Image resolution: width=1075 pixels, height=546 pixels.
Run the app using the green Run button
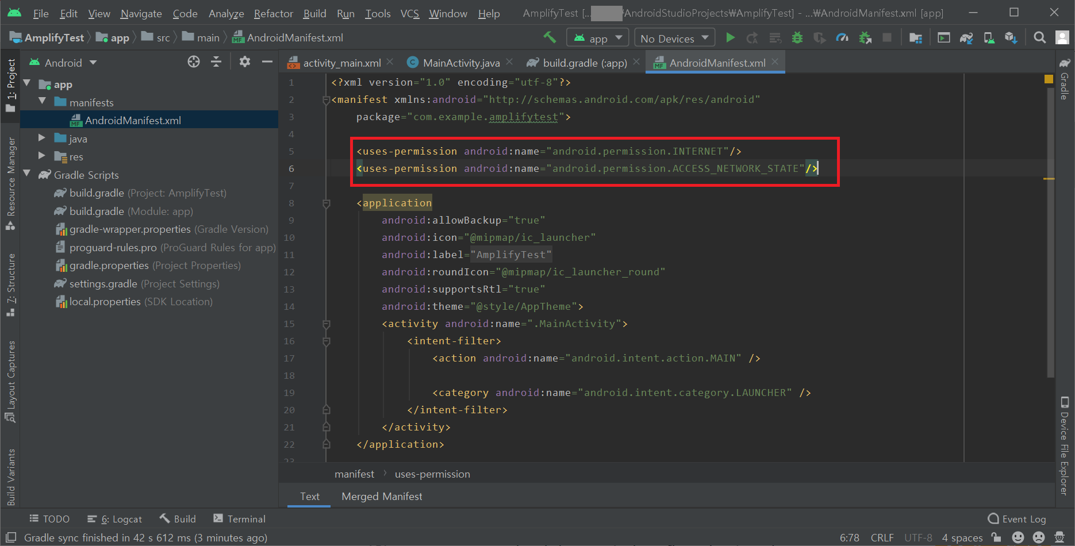pyautogui.click(x=730, y=37)
